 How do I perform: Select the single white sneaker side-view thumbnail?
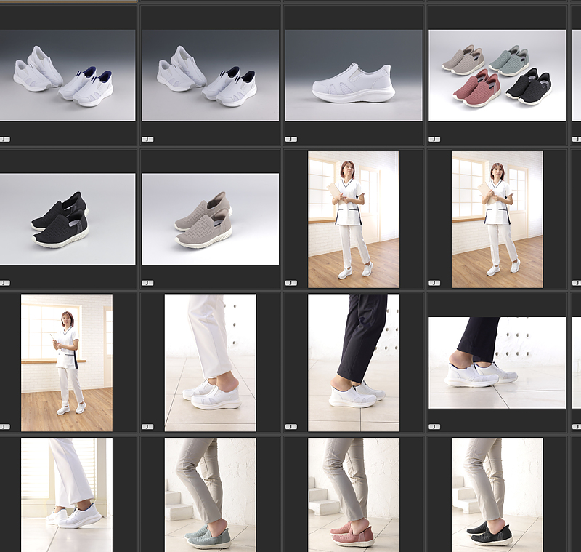354,75
